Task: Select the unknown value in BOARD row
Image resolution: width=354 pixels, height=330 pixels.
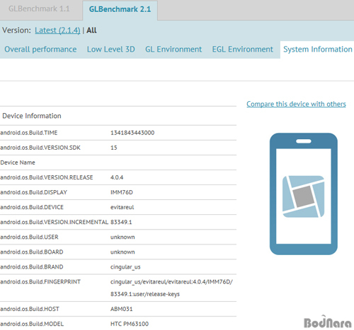Action: click(x=122, y=252)
